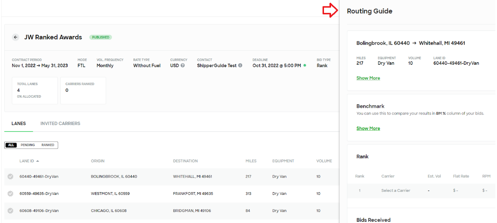Viewport: 497px width, 223px height.
Task: Expand Show More under lane details
Action: 368,78
